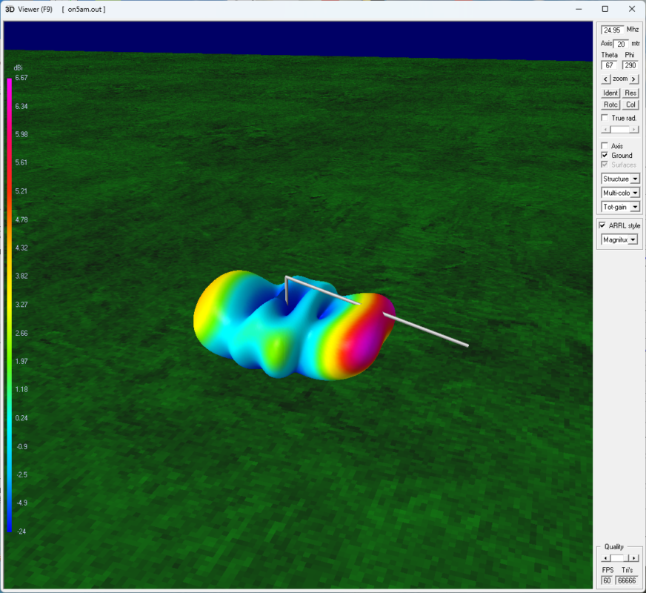The image size is (646, 593).
Task: Click the on5am.out file name in title
Action: (x=84, y=9)
